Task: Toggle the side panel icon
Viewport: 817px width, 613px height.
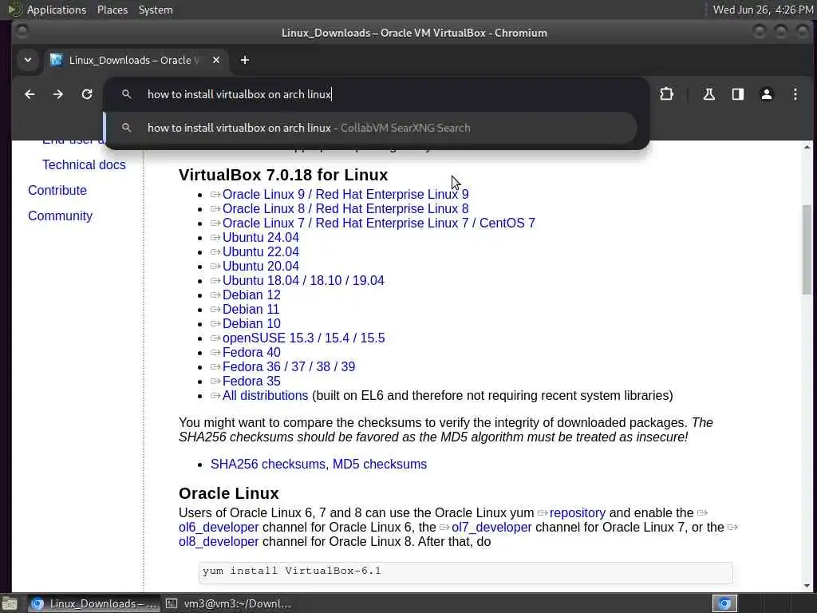Action: coord(737,94)
